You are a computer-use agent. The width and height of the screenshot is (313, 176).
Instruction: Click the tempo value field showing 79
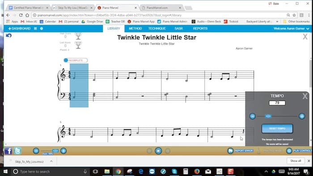click(x=277, y=103)
